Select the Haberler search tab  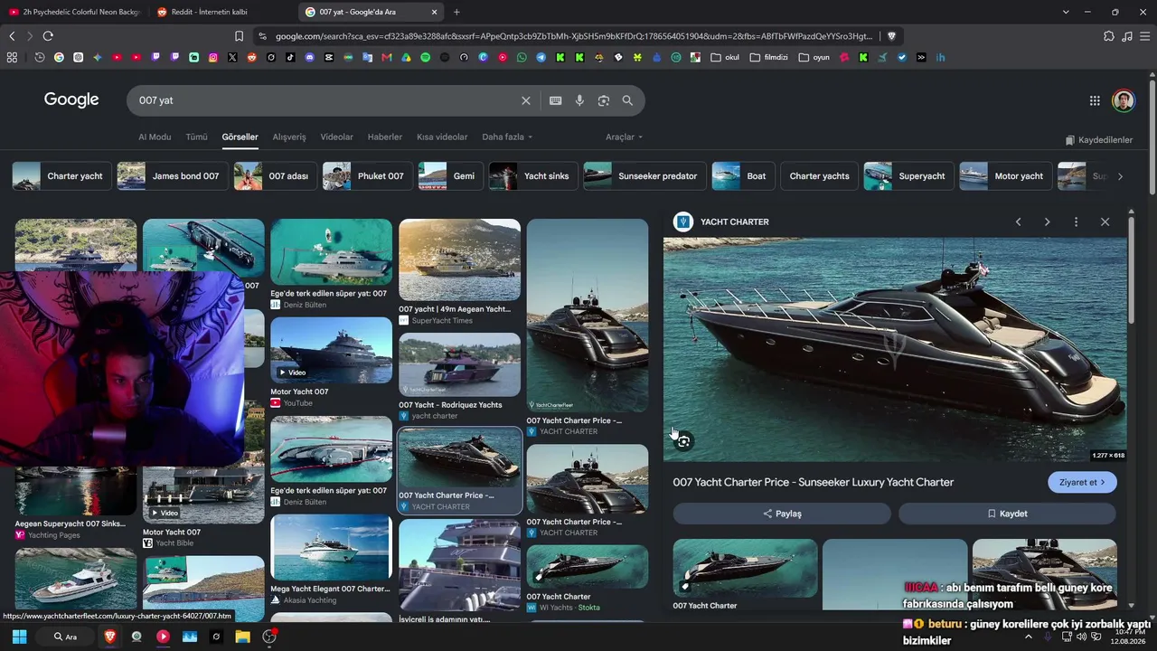(x=385, y=137)
